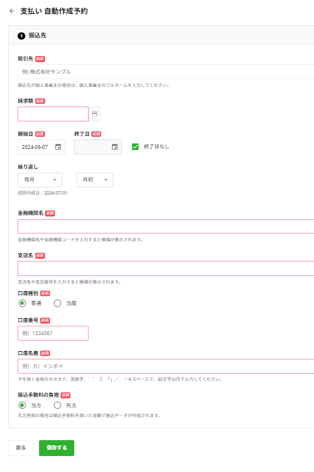This screenshot has height=472, width=314.
Task: Toggle the 終了日なし checkbox
Action: point(135,147)
